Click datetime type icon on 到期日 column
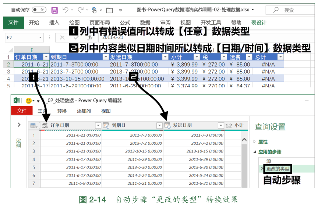 (106, 126)
